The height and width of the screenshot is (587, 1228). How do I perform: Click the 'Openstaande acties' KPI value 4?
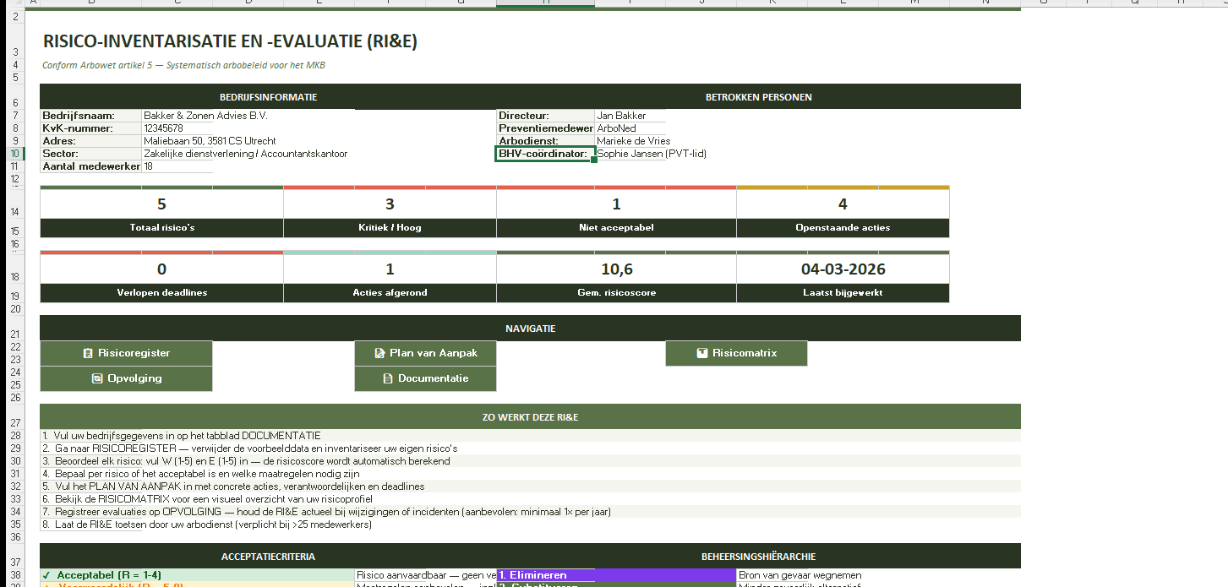(x=843, y=204)
